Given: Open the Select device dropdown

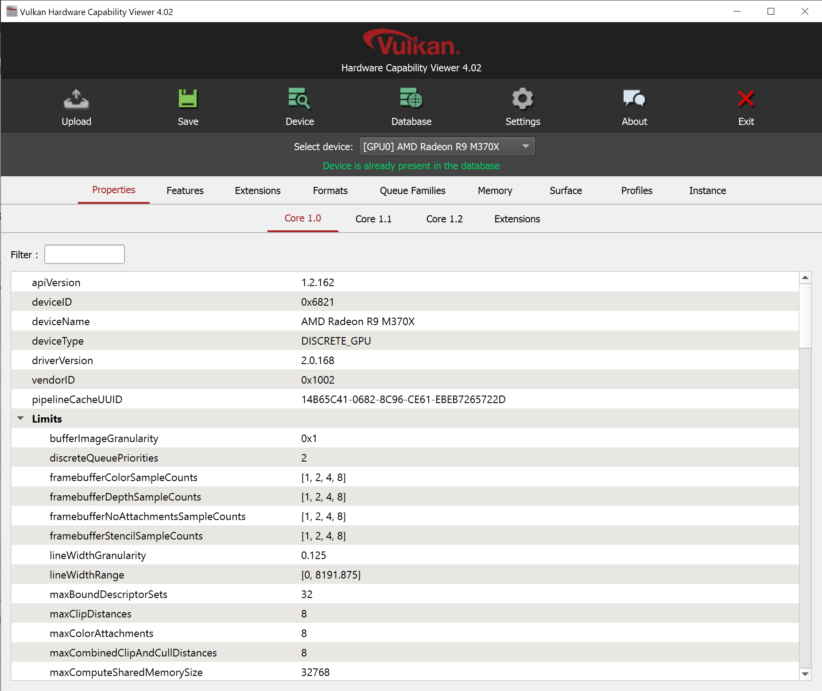Looking at the screenshot, I should click(x=447, y=147).
